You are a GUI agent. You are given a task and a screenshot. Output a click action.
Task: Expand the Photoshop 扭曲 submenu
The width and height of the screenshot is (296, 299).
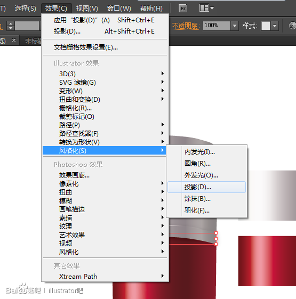pyautogui.click(x=105, y=192)
